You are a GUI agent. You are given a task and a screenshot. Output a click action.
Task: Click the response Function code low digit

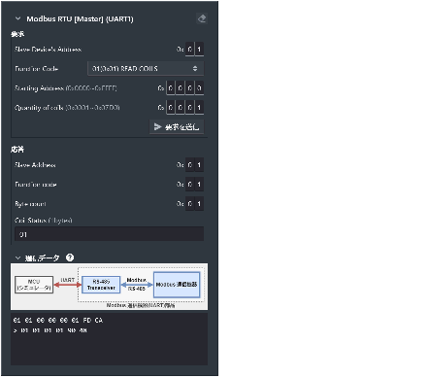(x=199, y=185)
